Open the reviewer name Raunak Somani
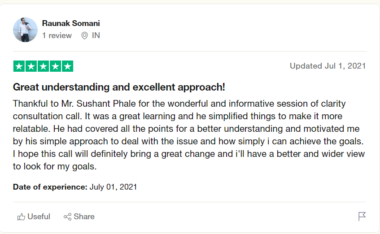 coord(71,23)
